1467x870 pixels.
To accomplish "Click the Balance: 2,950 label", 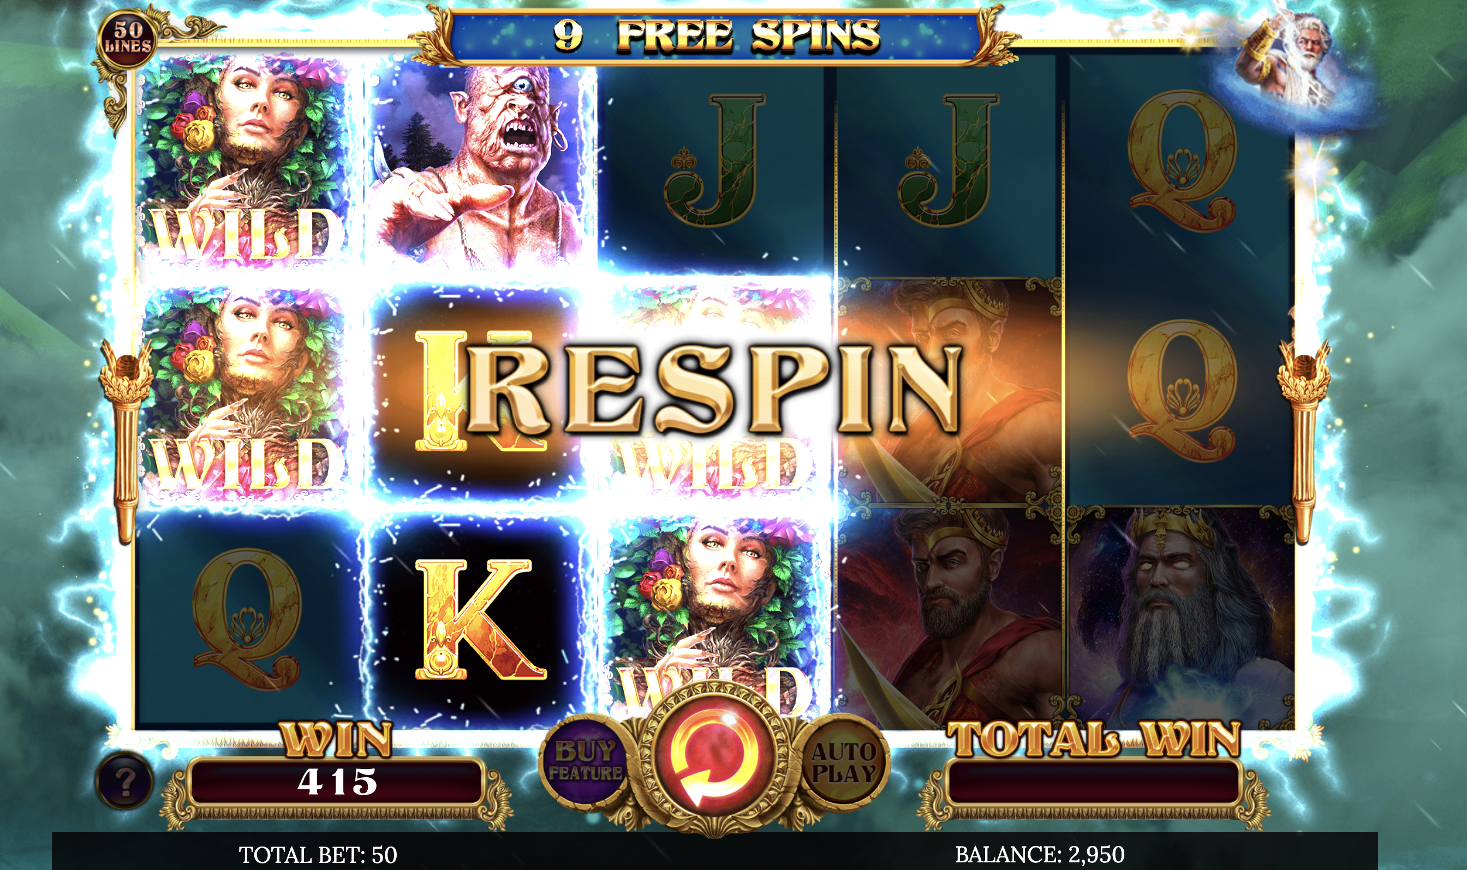I will click(x=1040, y=854).
